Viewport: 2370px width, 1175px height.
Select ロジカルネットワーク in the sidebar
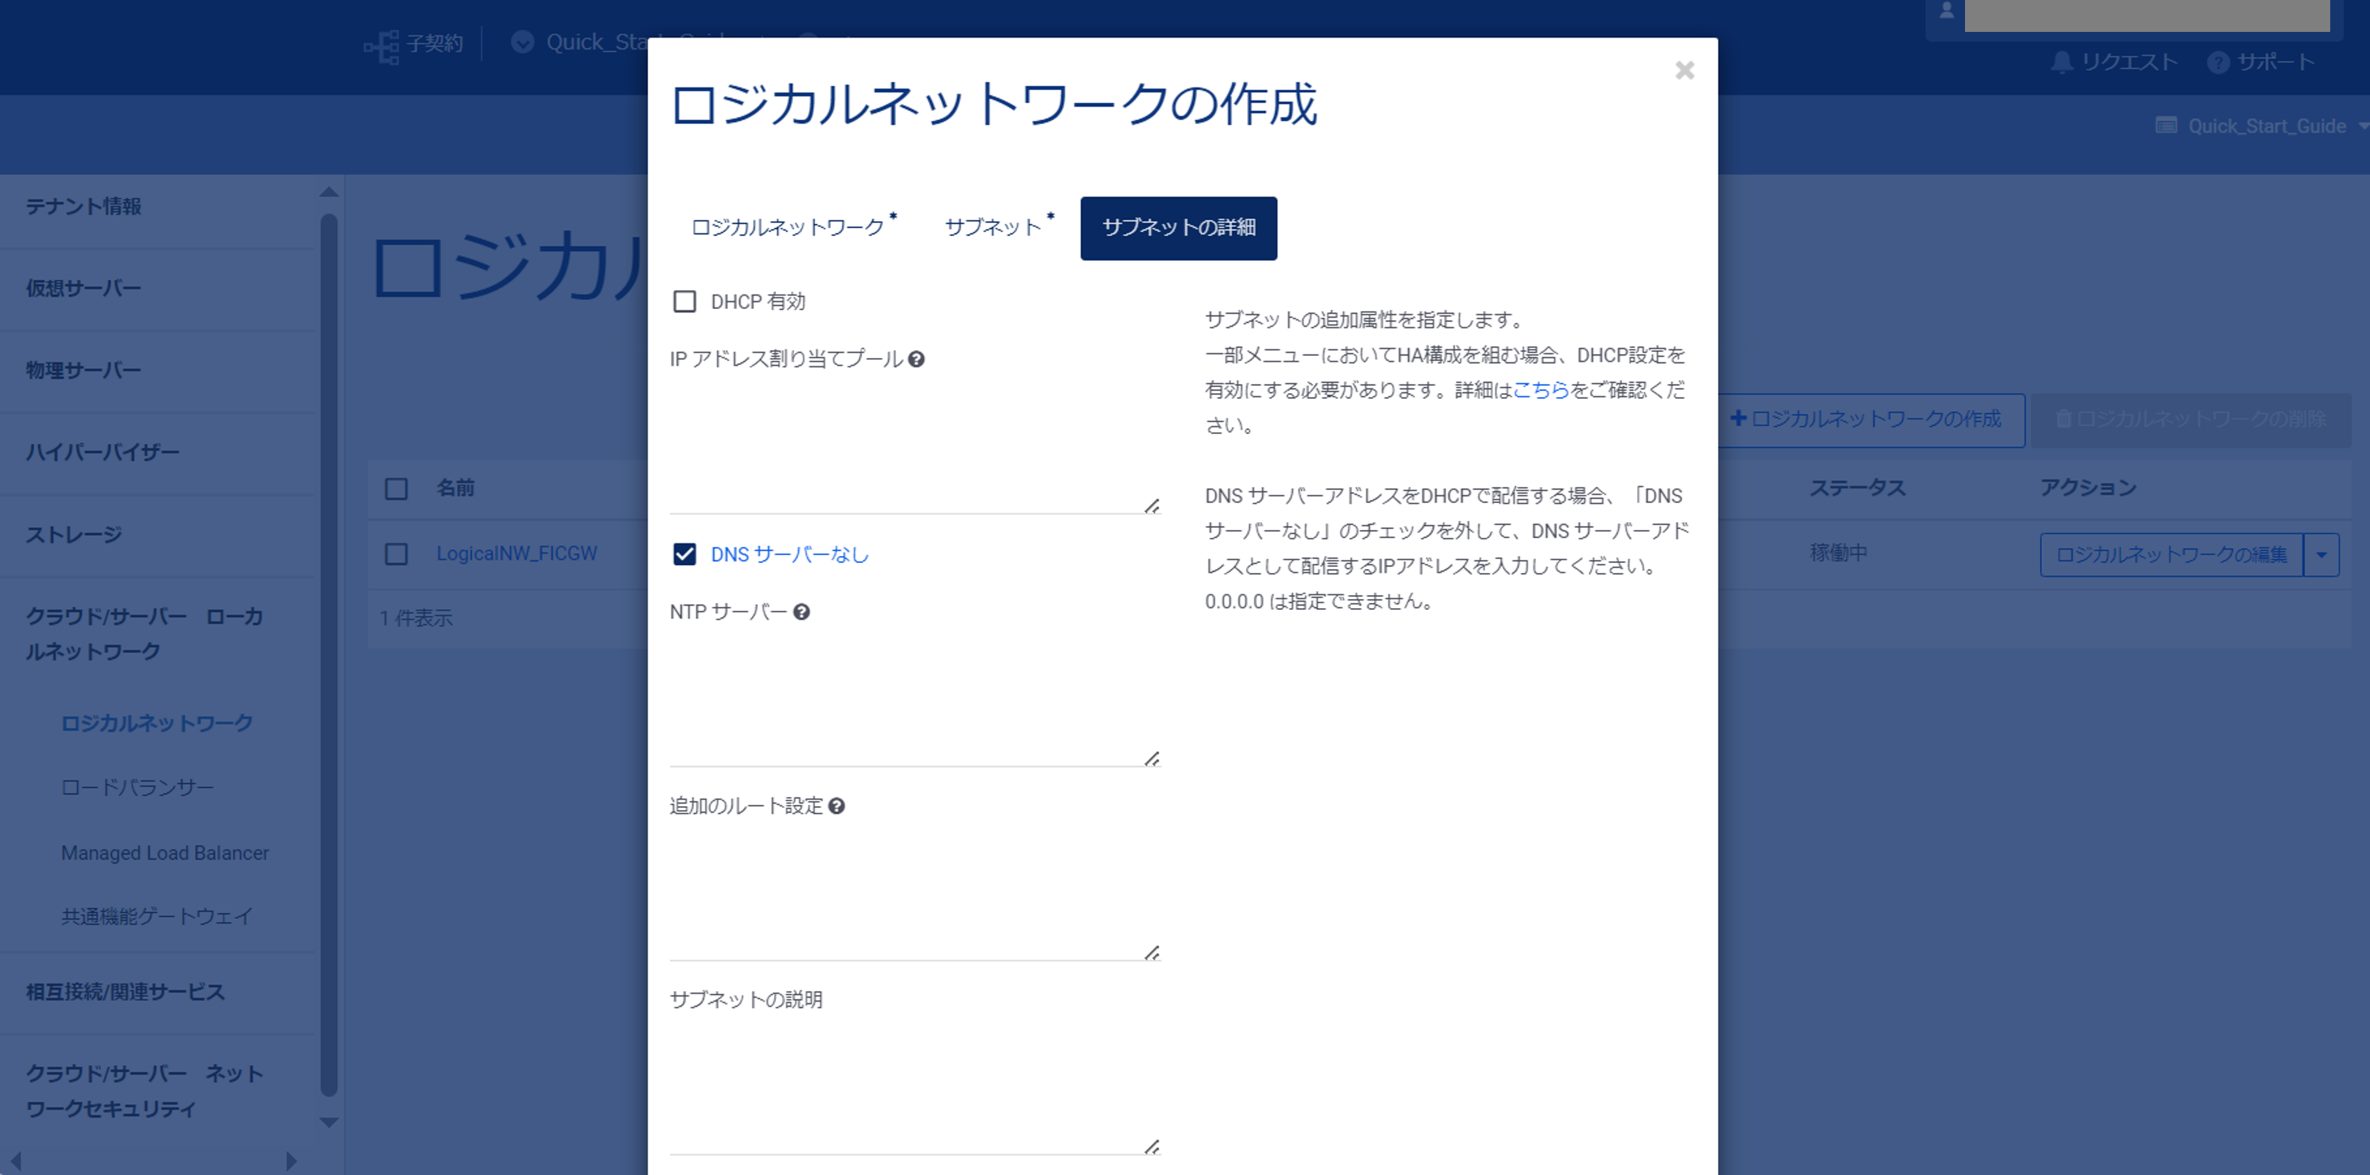point(157,723)
